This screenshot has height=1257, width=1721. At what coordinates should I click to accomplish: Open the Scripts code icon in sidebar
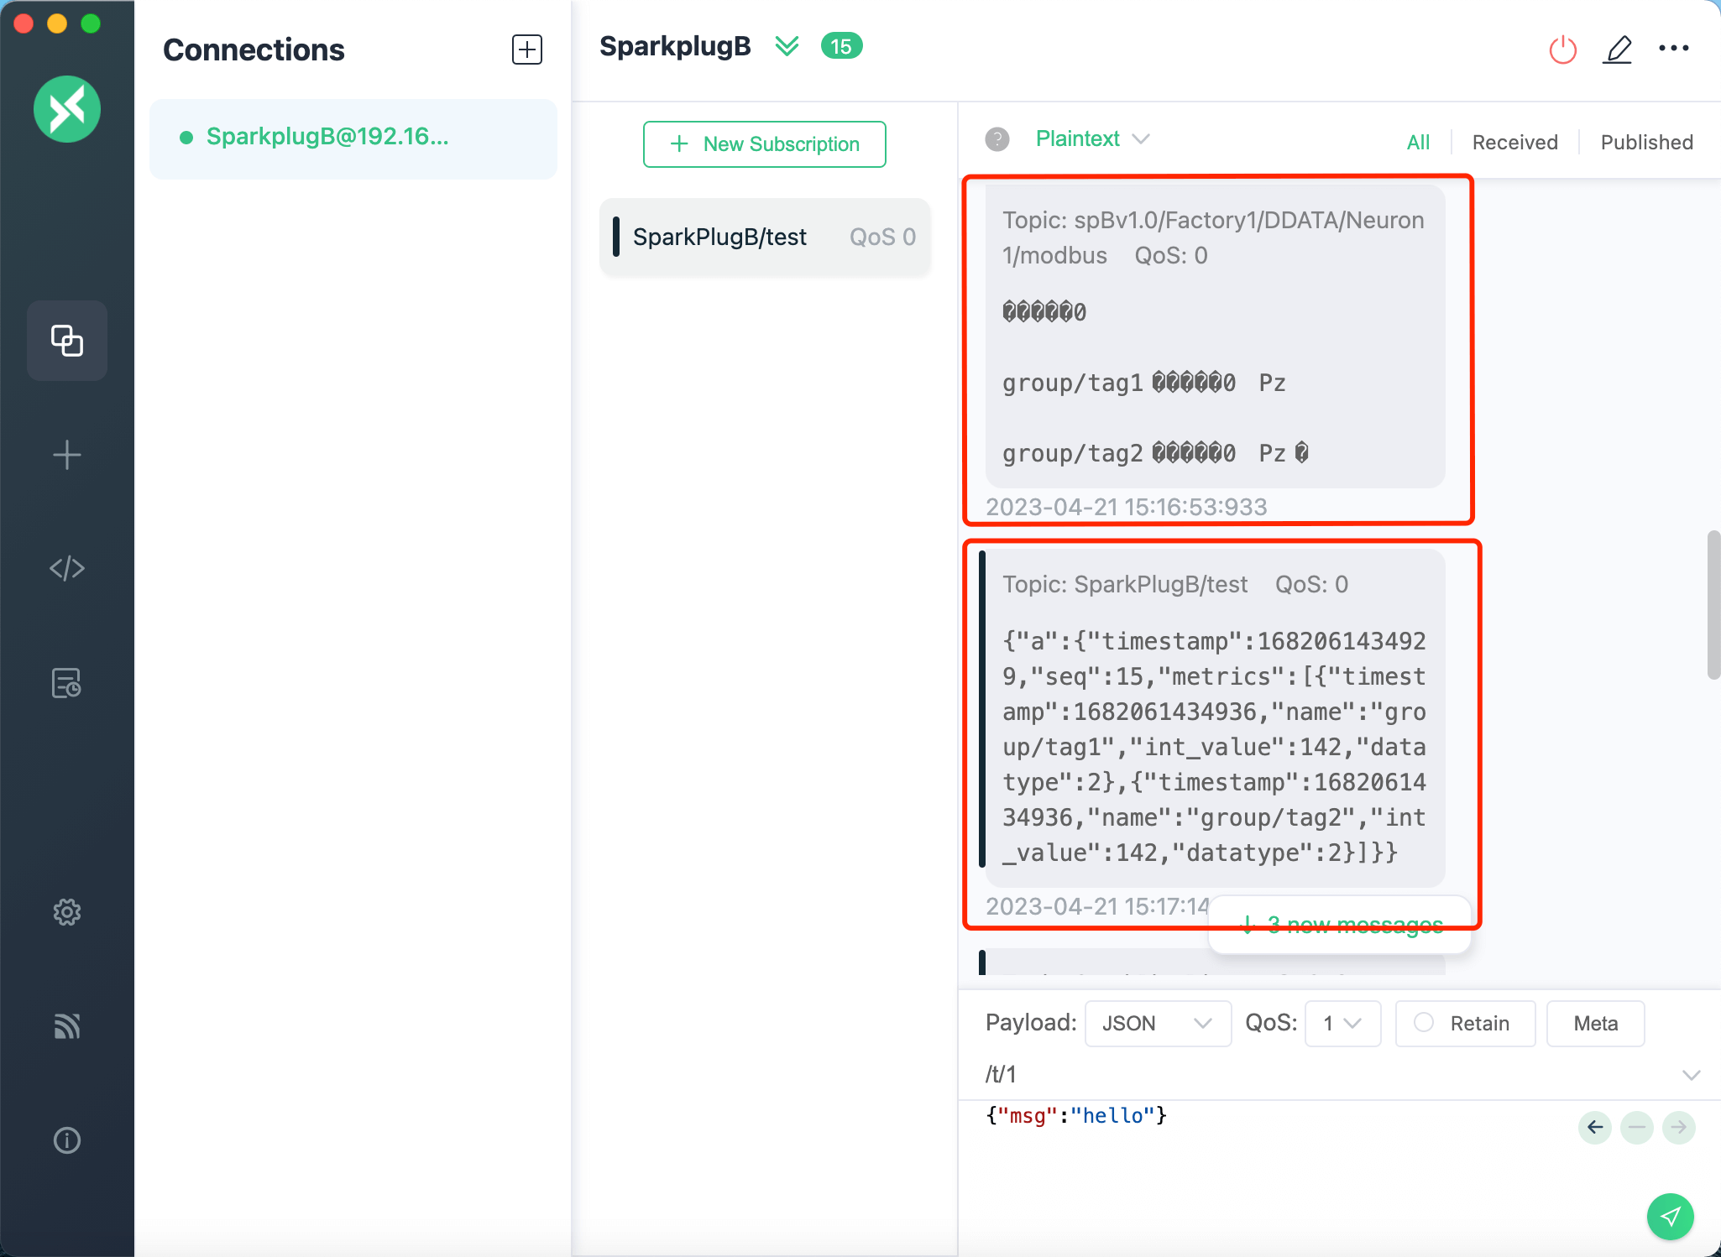[67, 568]
